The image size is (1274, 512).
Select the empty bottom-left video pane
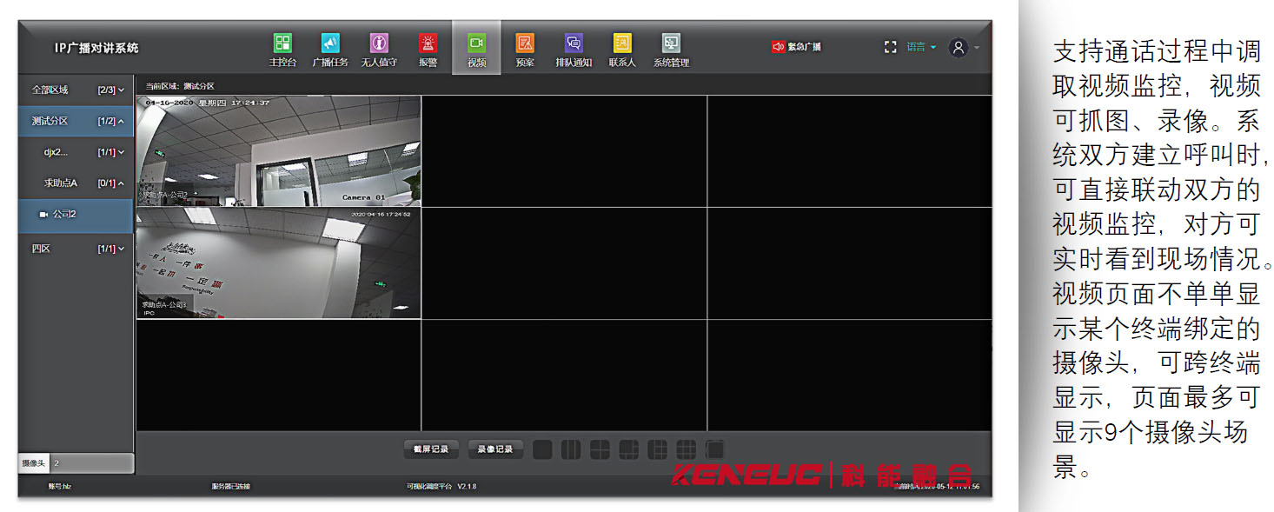(279, 376)
